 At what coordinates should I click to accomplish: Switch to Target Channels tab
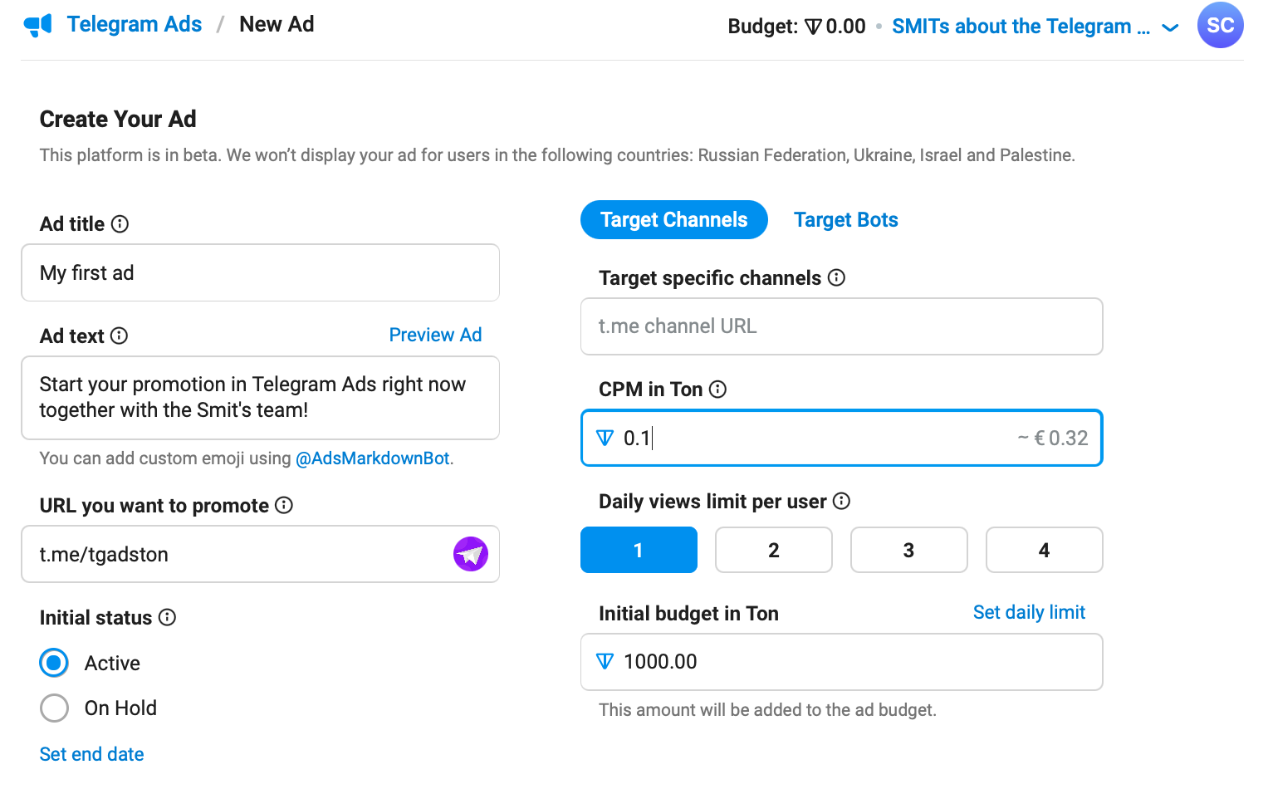674,219
